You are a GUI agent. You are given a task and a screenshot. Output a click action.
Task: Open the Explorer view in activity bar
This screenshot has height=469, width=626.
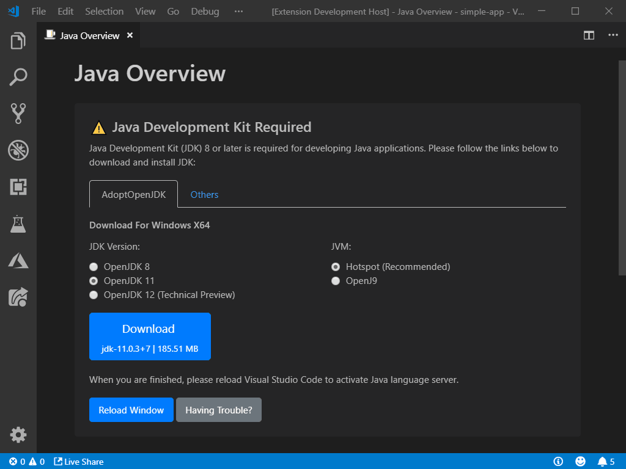coord(18,42)
